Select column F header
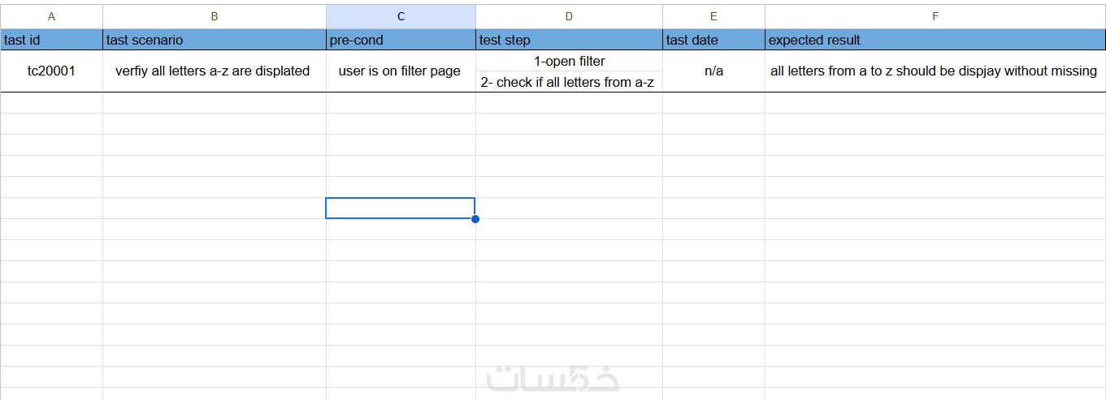The height and width of the screenshot is (400, 1106). [x=935, y=16]
